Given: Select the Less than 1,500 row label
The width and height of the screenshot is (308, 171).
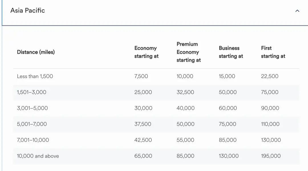Looking at the screenshot, I should click(x=35, y=76).
